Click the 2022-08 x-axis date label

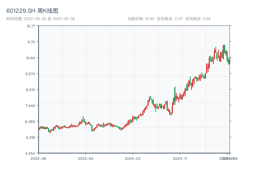click(x=38, y=158)
